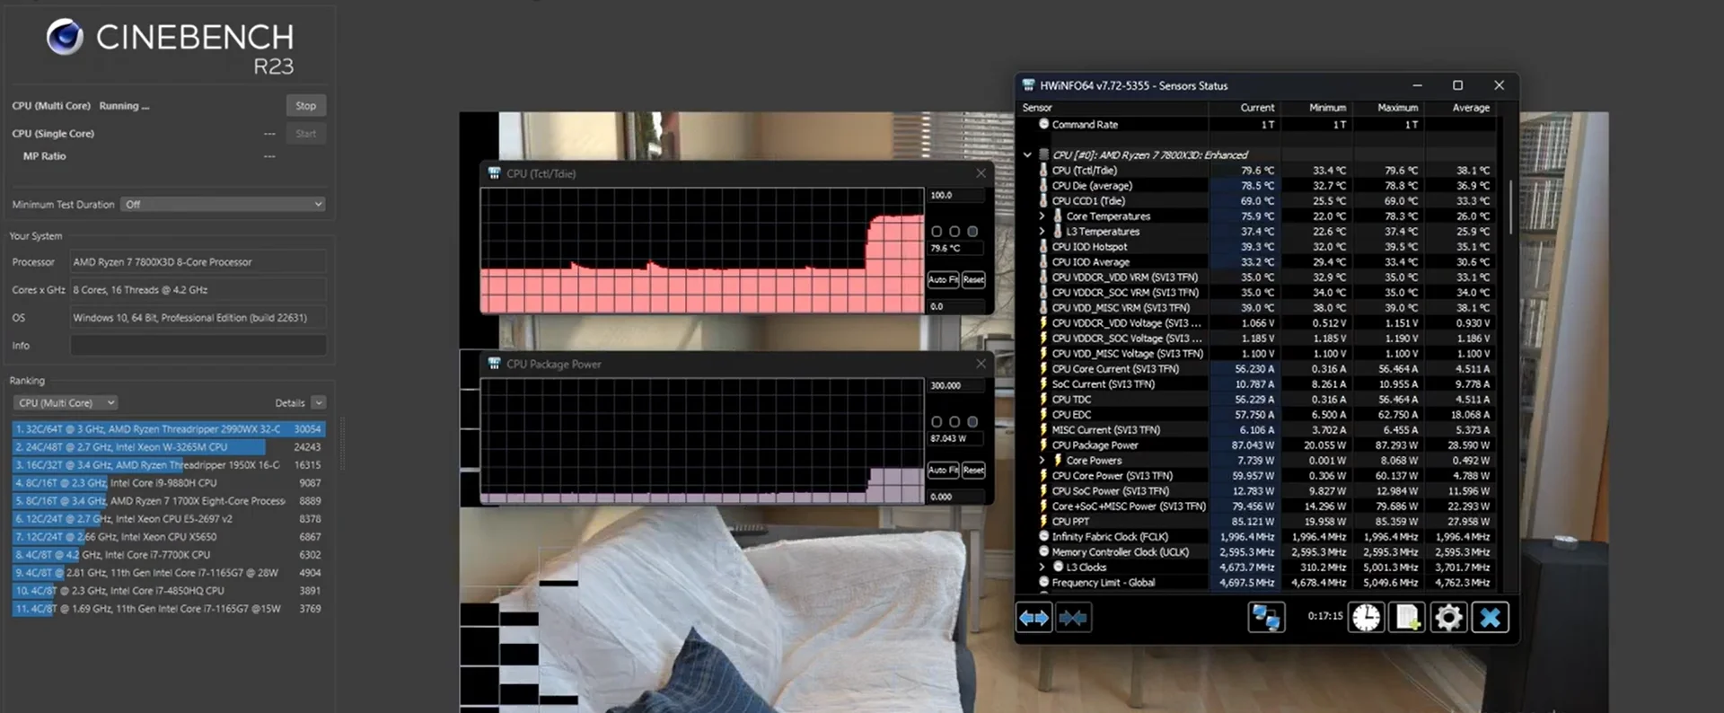The height and width of the screenshot is (713, 1724).
Task: Click the maximum value field 100.0 in CPU (Tctl/Tdie) graph
Action: click(955, 195)
